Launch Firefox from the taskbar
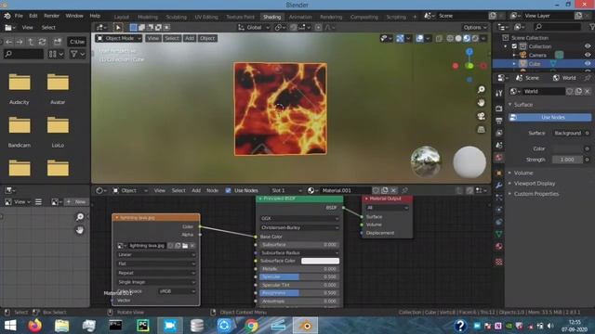 tap(35, 326)
